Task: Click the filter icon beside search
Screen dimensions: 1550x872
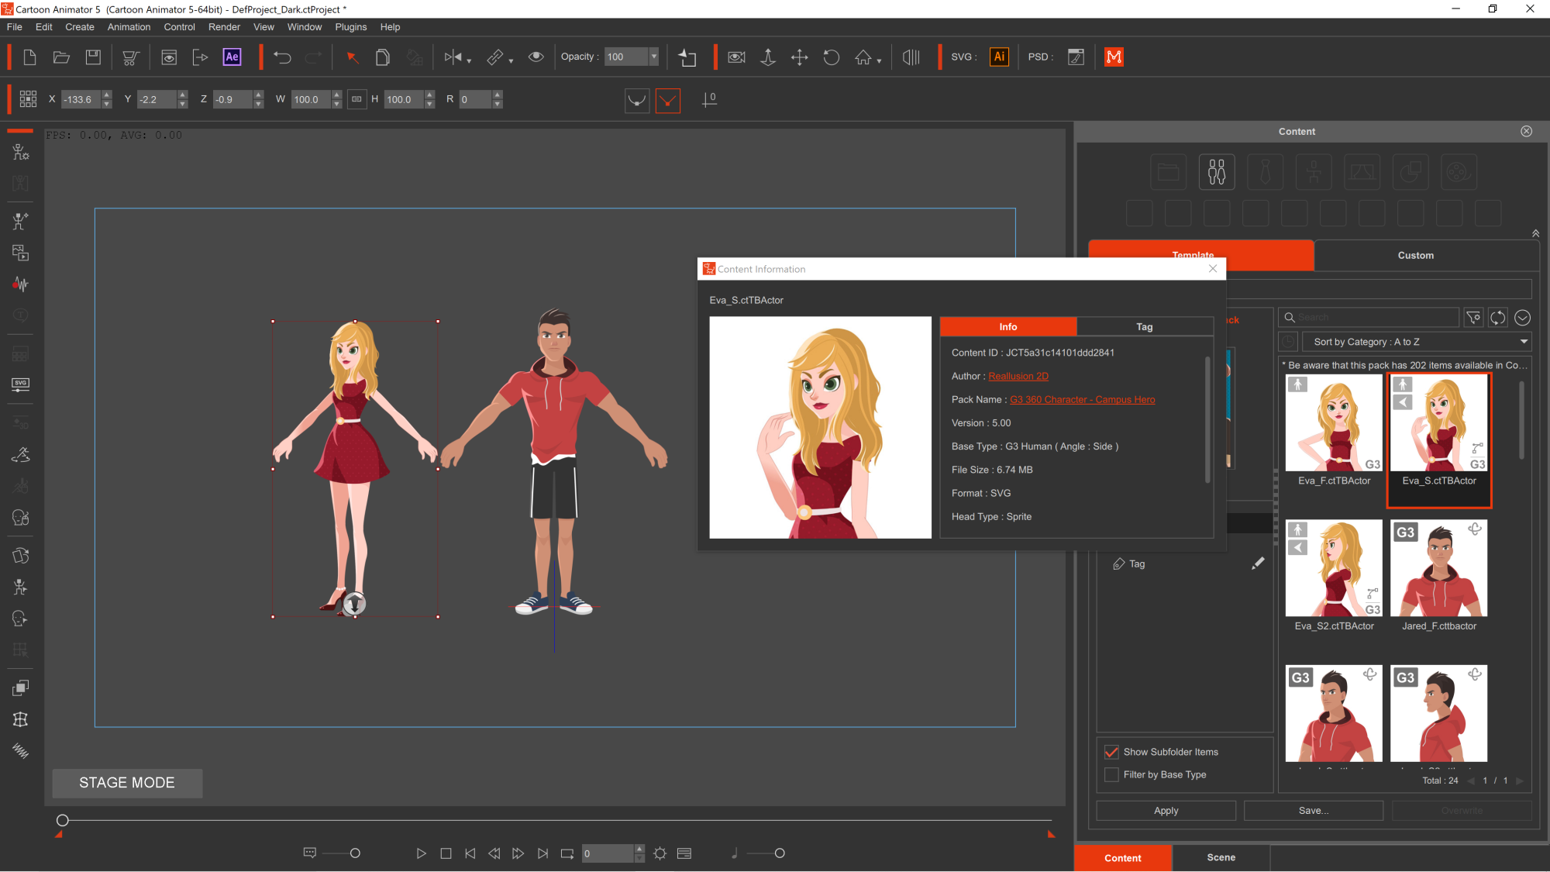Action: pos(1473,317)
